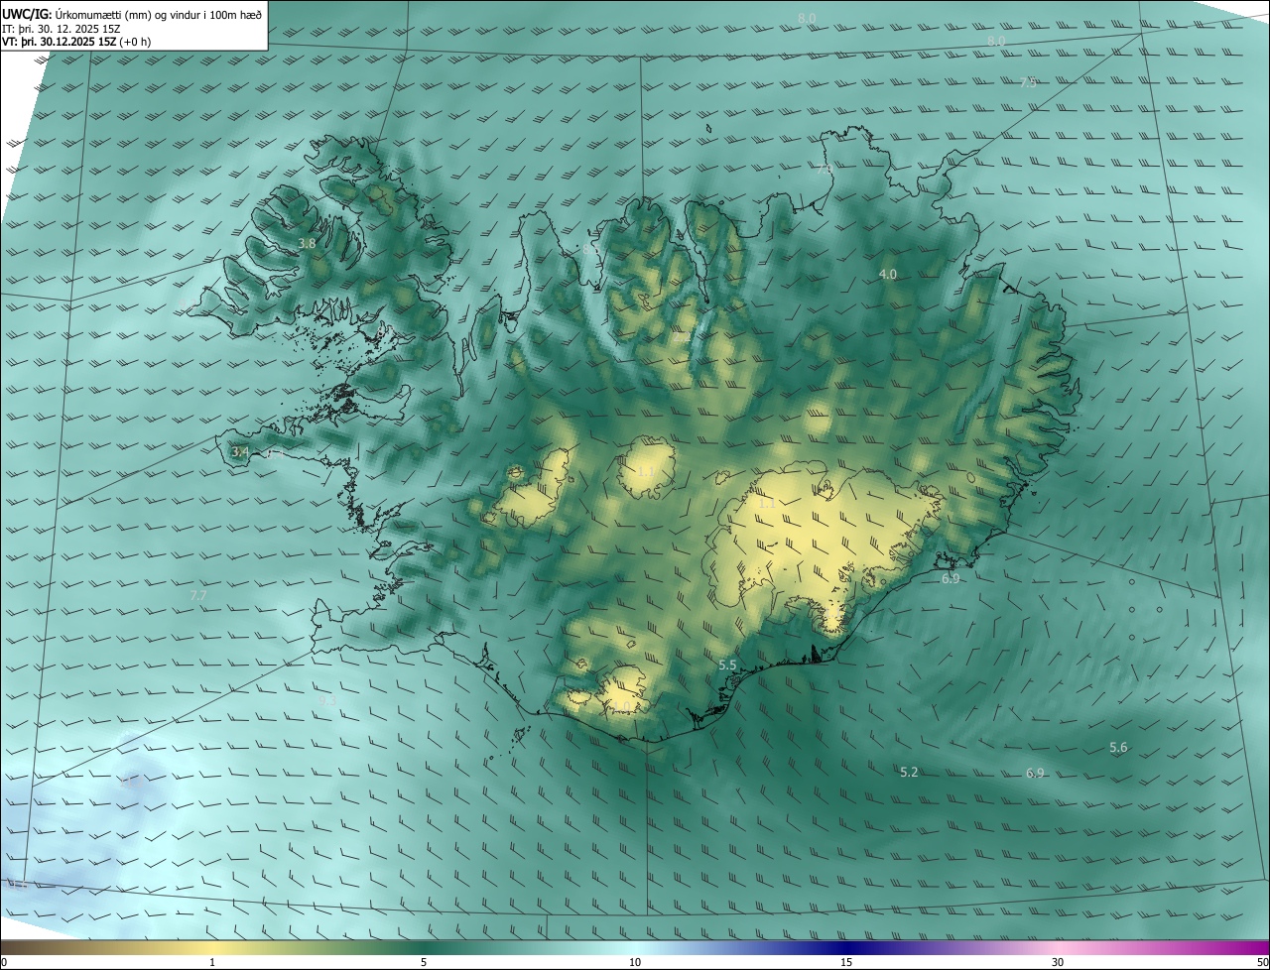Click the 5.5 value label on the map
Screen dimensions: 1270x970
coord(727,665)
